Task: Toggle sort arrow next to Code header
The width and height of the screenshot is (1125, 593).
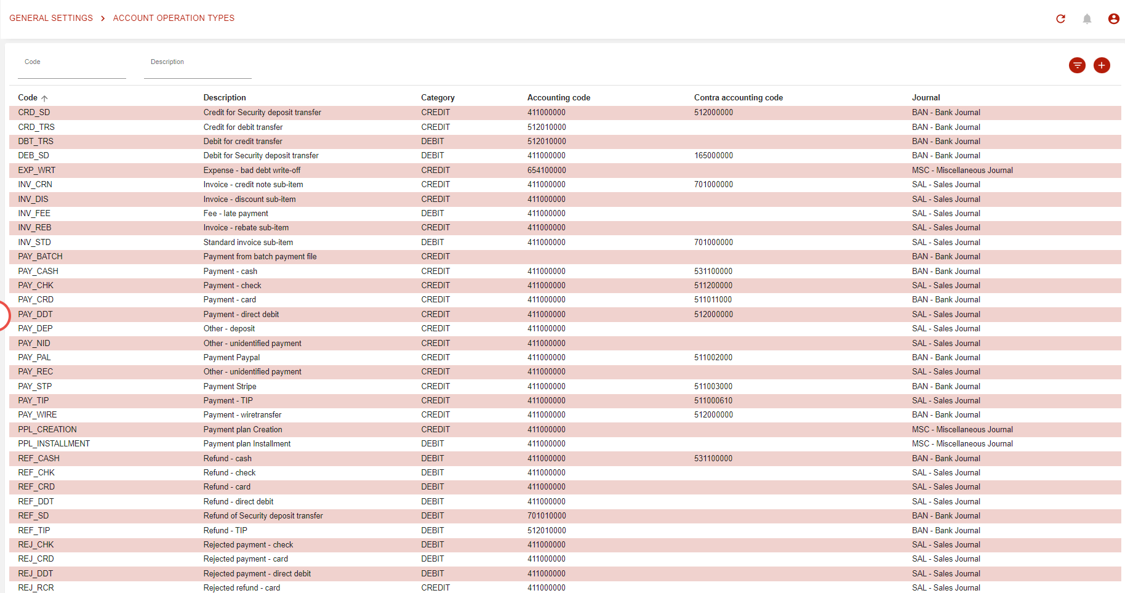Action: tap(44, 98)
